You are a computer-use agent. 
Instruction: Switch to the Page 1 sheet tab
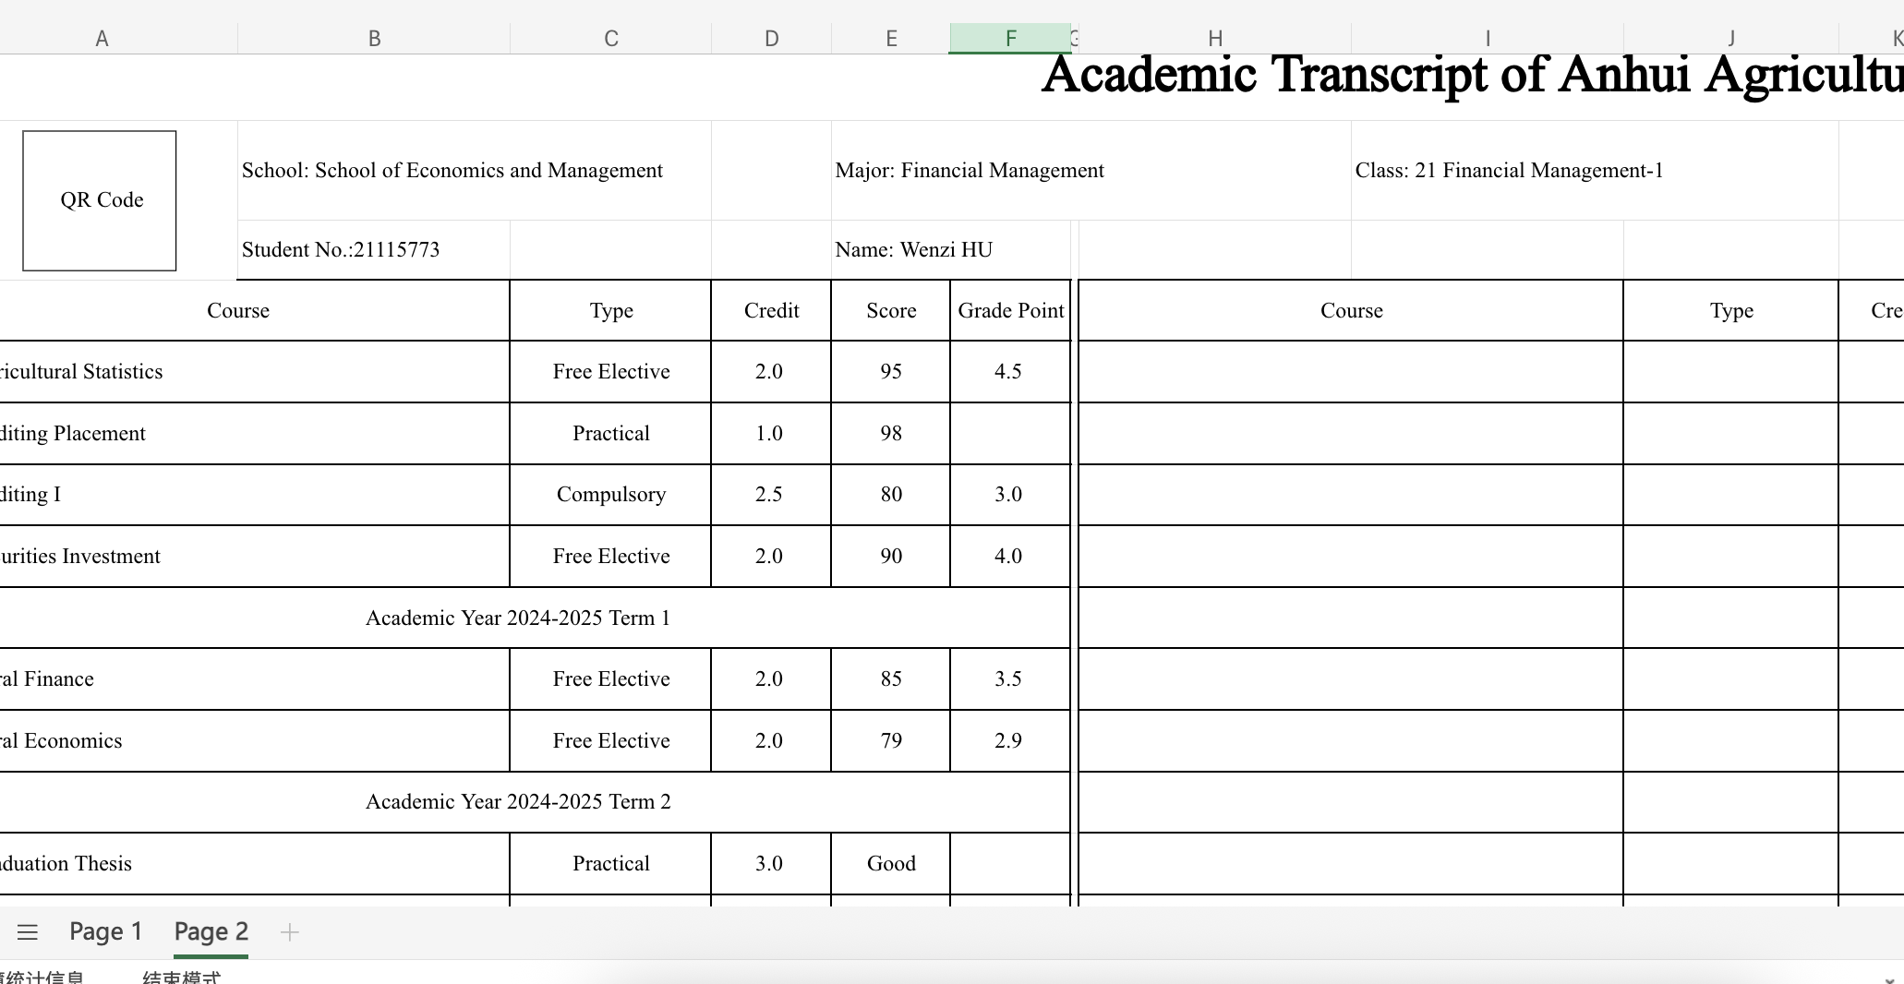(x=105, y=932)
